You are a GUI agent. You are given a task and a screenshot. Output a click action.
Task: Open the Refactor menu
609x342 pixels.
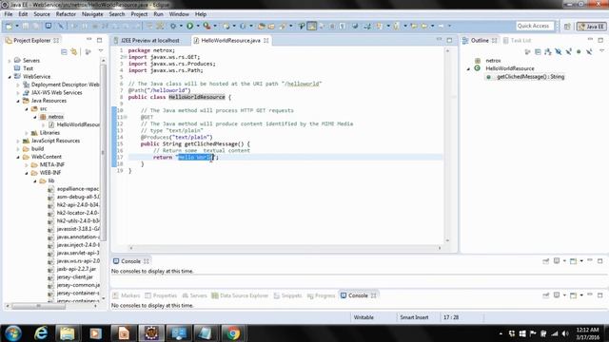click(66, 14)
